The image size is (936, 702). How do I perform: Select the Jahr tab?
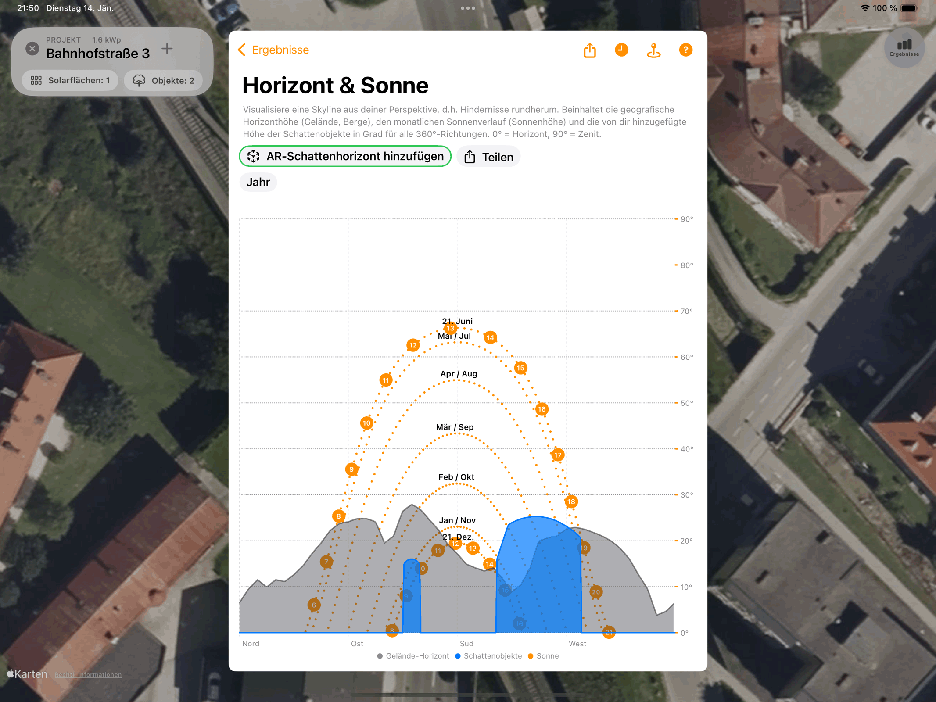tap(258, 182)
